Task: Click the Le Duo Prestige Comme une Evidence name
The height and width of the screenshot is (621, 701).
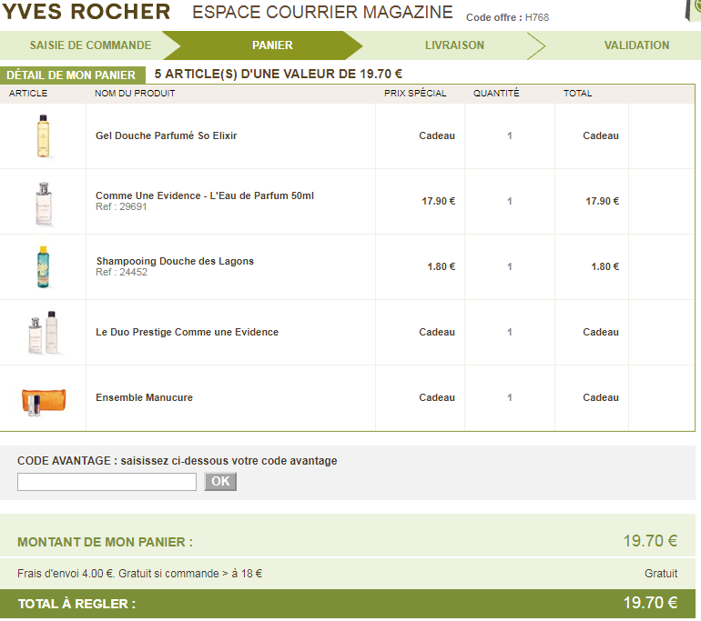Action: coord(187,332)
